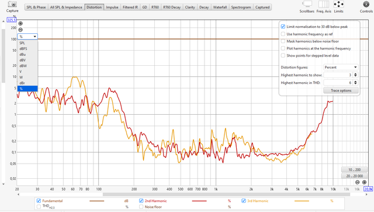The image size is (374, 212).
Task: Click the up arrow of vertical scrollbar
Action: [x=4, y=22]
